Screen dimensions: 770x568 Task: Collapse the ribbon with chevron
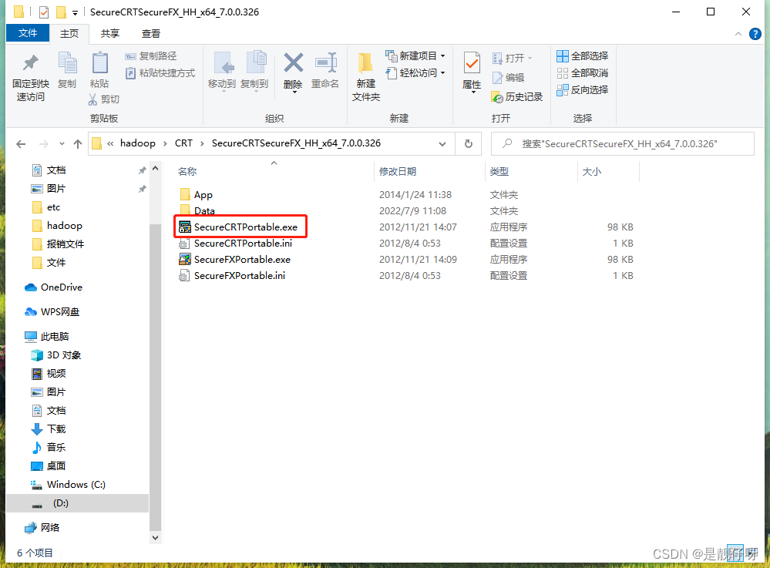738,34
